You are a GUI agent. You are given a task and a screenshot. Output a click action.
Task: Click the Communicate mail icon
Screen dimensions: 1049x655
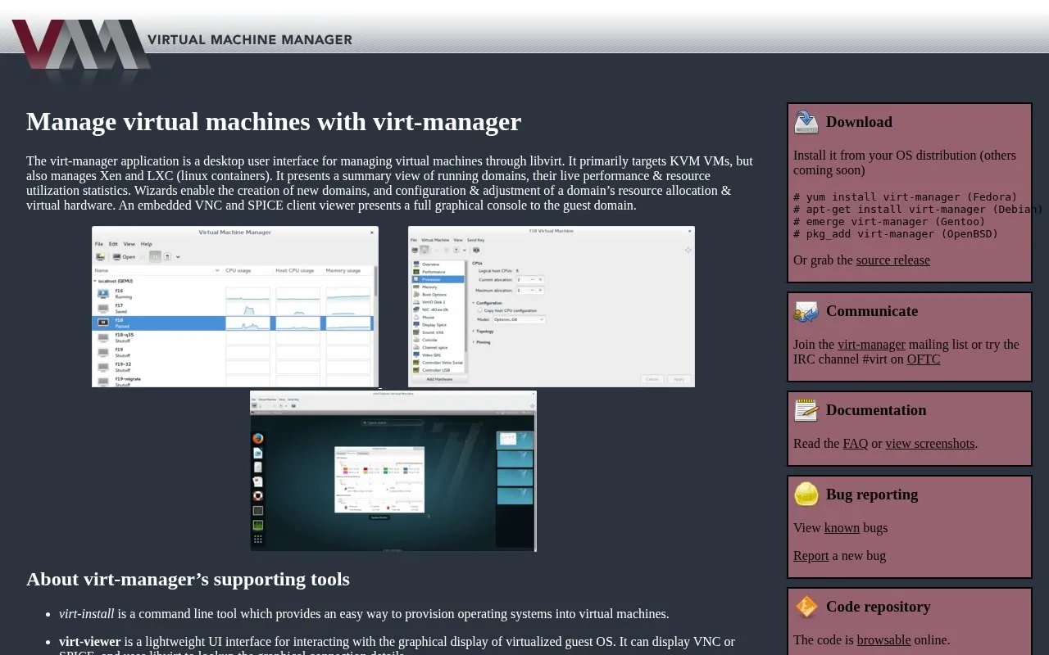point(806,311)
